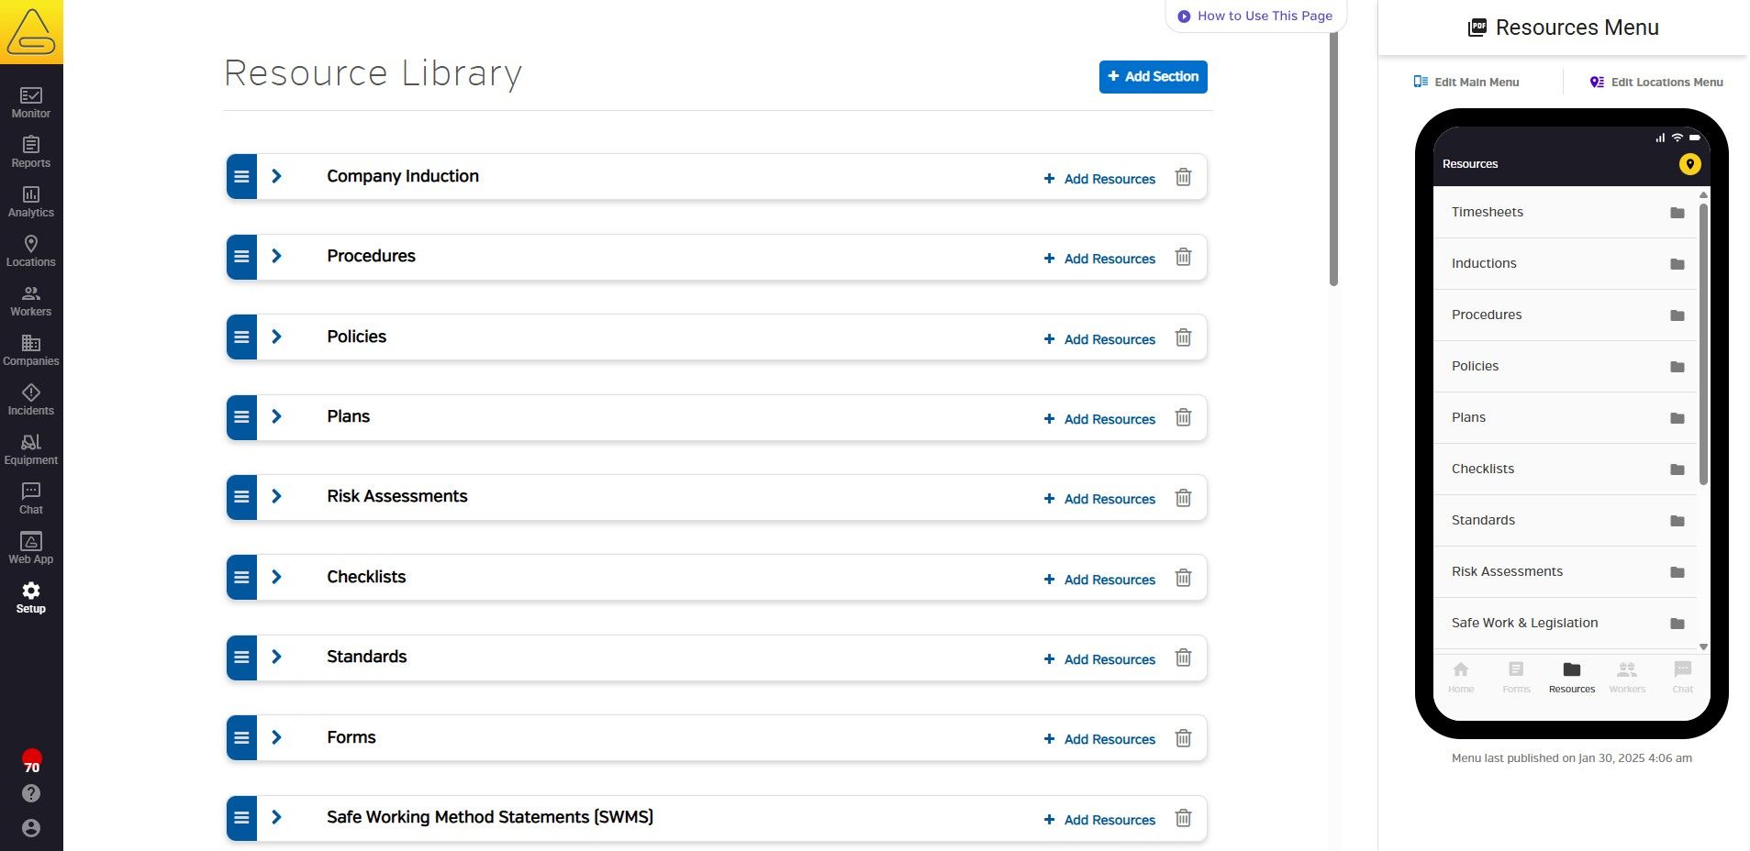
Task: Delete the Risk Assessments section
Action: [1184, 497]
